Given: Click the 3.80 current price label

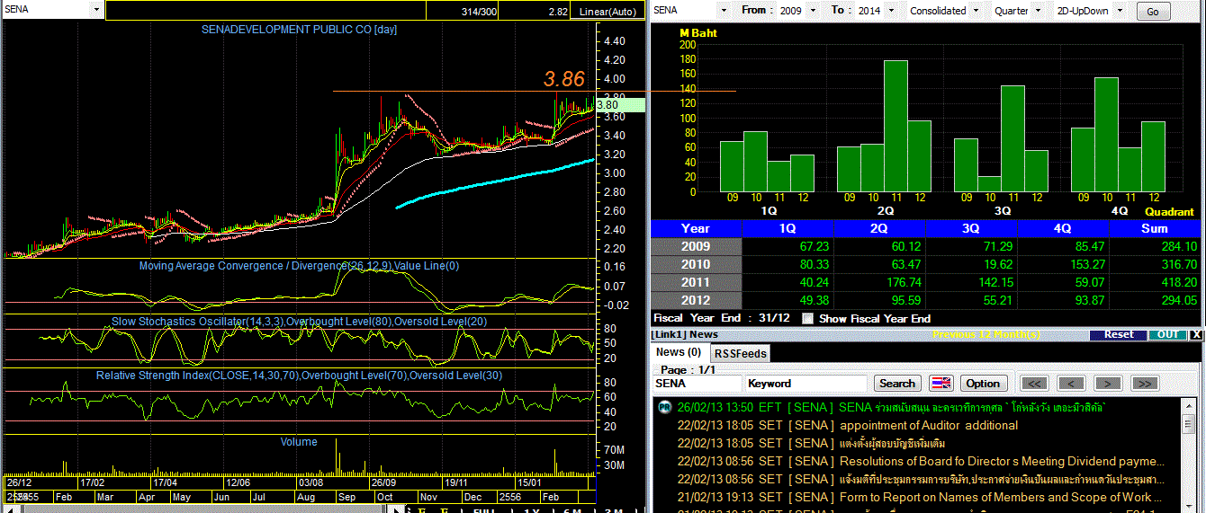Looking at the screenshot, I should coord(620,104).
